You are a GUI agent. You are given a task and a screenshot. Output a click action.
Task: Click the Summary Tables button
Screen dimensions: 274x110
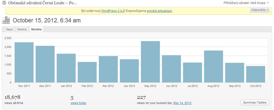click(x=255, y=103)
